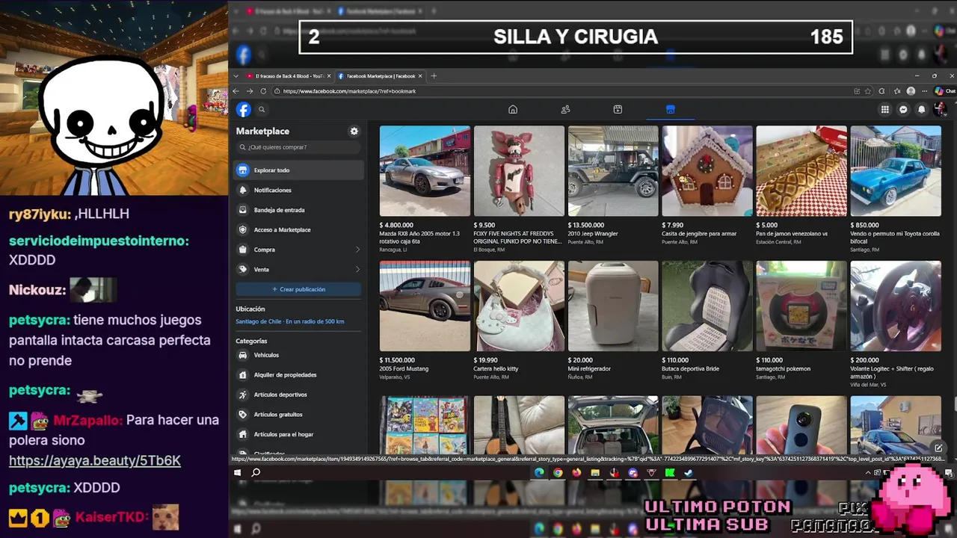Open Artículos para el hogar category

click(x=299, y=434)
